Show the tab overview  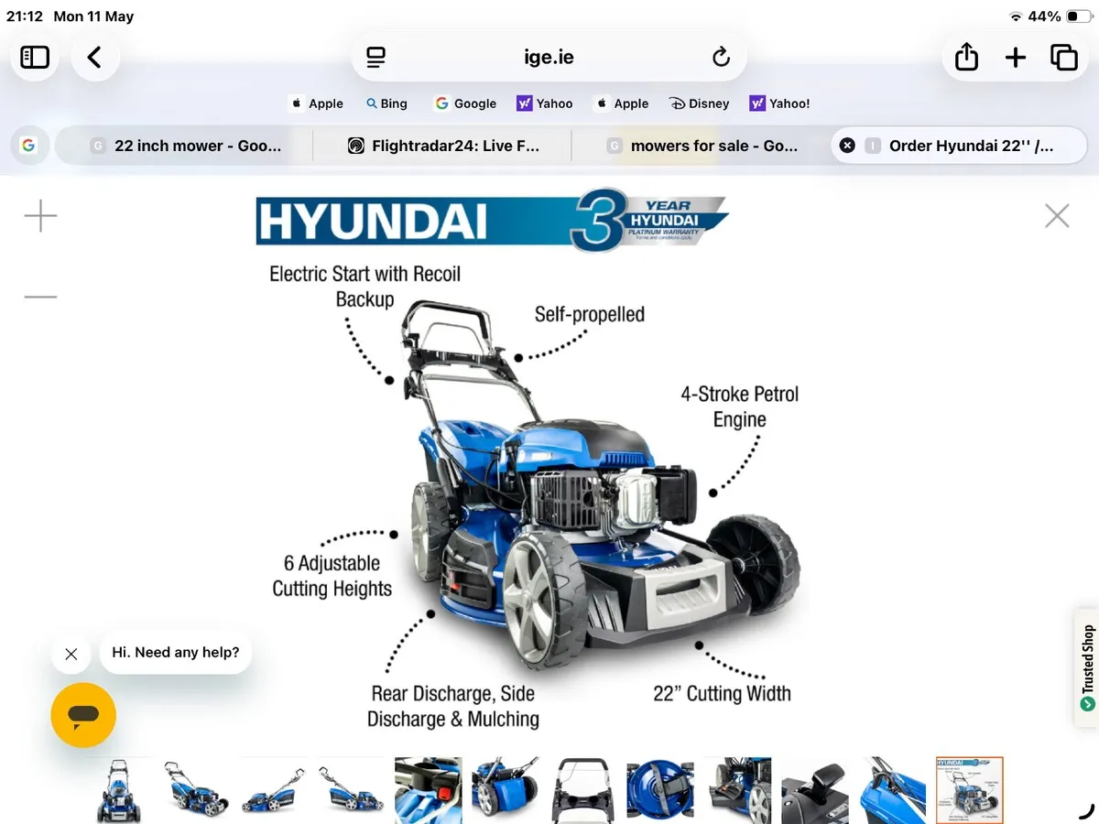coord(1064,58)
